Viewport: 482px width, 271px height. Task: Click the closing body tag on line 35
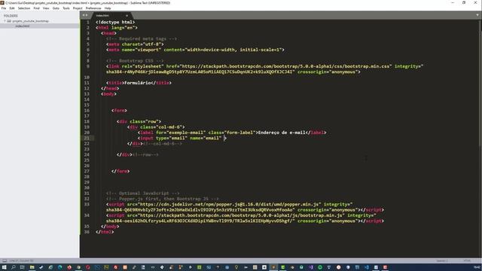(x=110, y=227)
